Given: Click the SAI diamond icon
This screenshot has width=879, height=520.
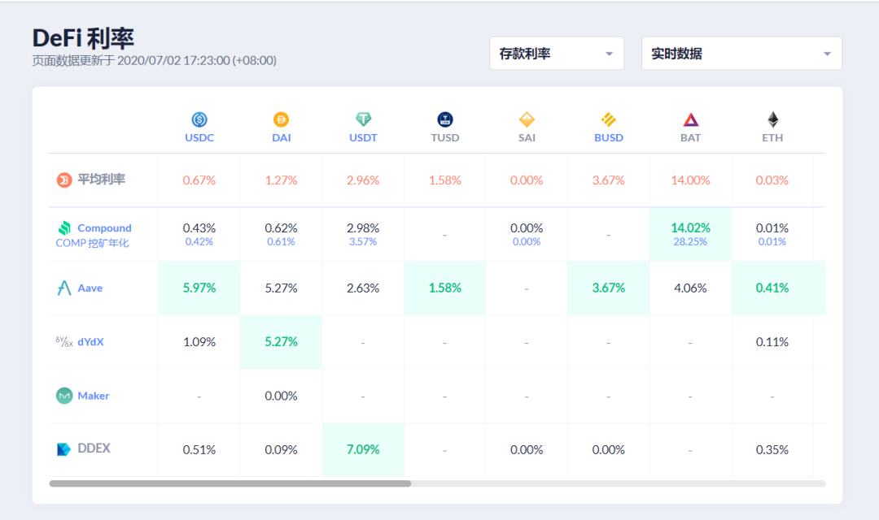Looking at the screenshot, I should pyautogui.click(x=527, y=120).
